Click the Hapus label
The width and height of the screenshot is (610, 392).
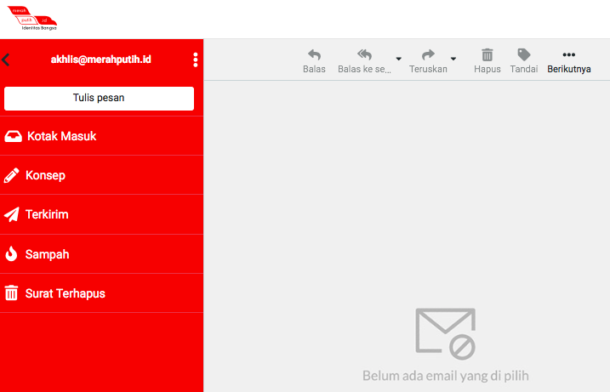point(487,69)
